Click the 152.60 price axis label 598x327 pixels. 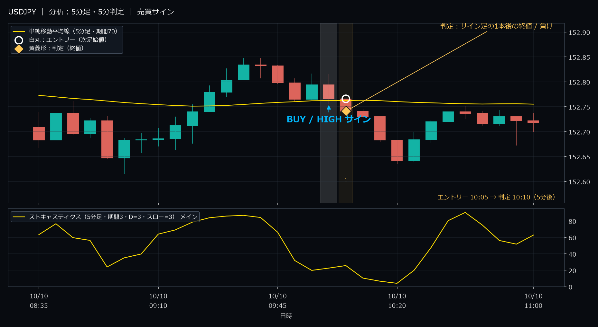[579, 182]
